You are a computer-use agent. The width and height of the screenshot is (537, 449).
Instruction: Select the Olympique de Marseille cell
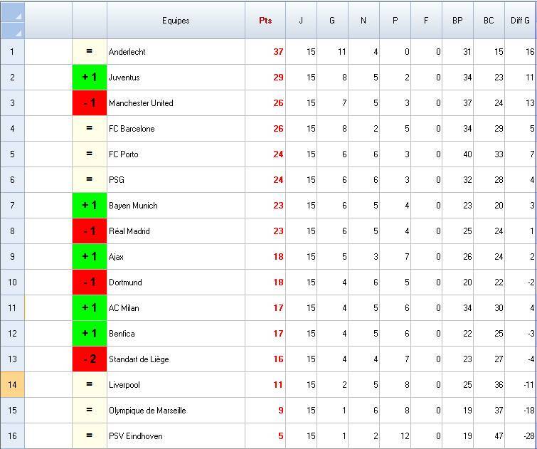click(x=176, y=411)
